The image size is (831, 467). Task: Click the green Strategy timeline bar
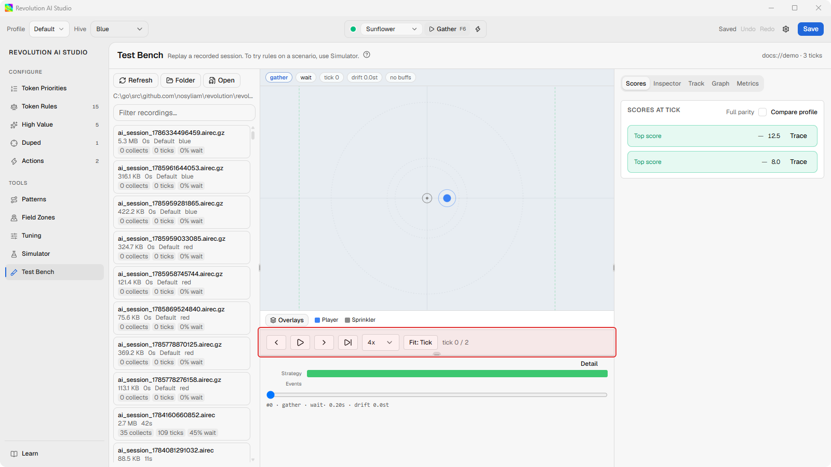pos(457,374)
